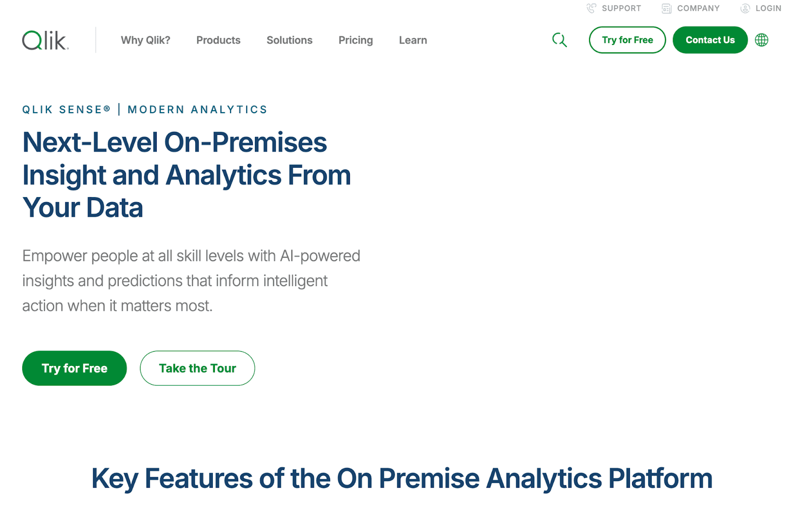The height and width of the screenshot is (514, 809).
Task: Click the globe language selector icon
Action: coord(761,40)
